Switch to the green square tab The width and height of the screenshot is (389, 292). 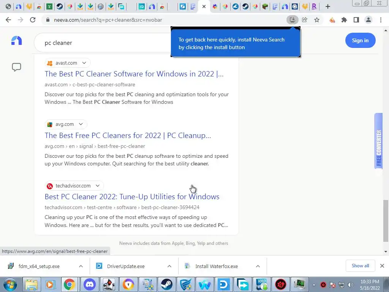click(49, 7)
